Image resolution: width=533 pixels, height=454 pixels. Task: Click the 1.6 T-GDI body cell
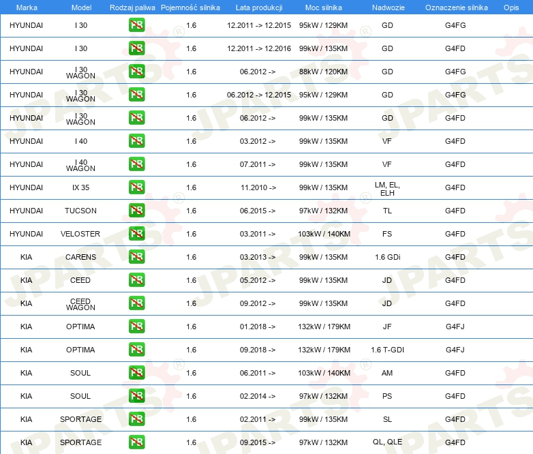[x=387, y=350]
